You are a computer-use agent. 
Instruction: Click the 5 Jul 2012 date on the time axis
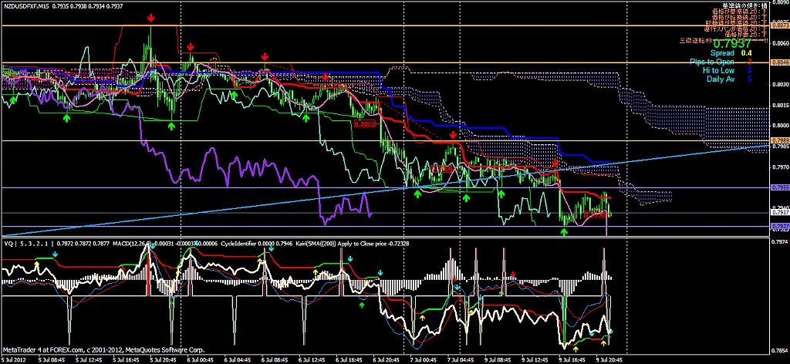coord(15,359)
